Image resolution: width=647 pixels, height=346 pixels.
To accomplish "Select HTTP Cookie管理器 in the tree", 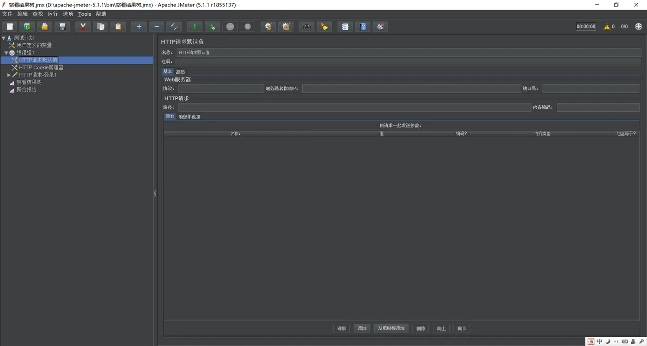I will point(41,67).
